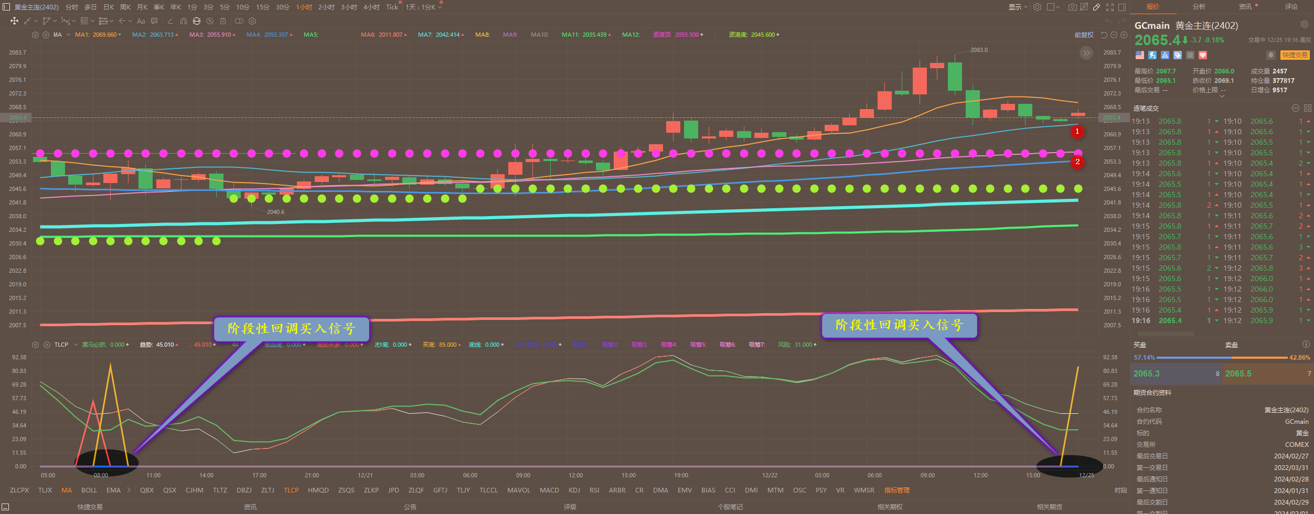This screenshot has height=514, width=1314.
Task: Click the US flag market icon
Action: point(1140,55)
